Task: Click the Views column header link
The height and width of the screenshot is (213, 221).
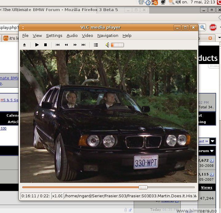Action: click(207, 187)
